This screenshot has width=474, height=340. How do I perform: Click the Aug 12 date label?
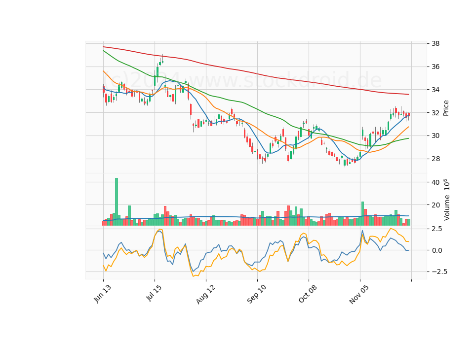click(206, 294)
